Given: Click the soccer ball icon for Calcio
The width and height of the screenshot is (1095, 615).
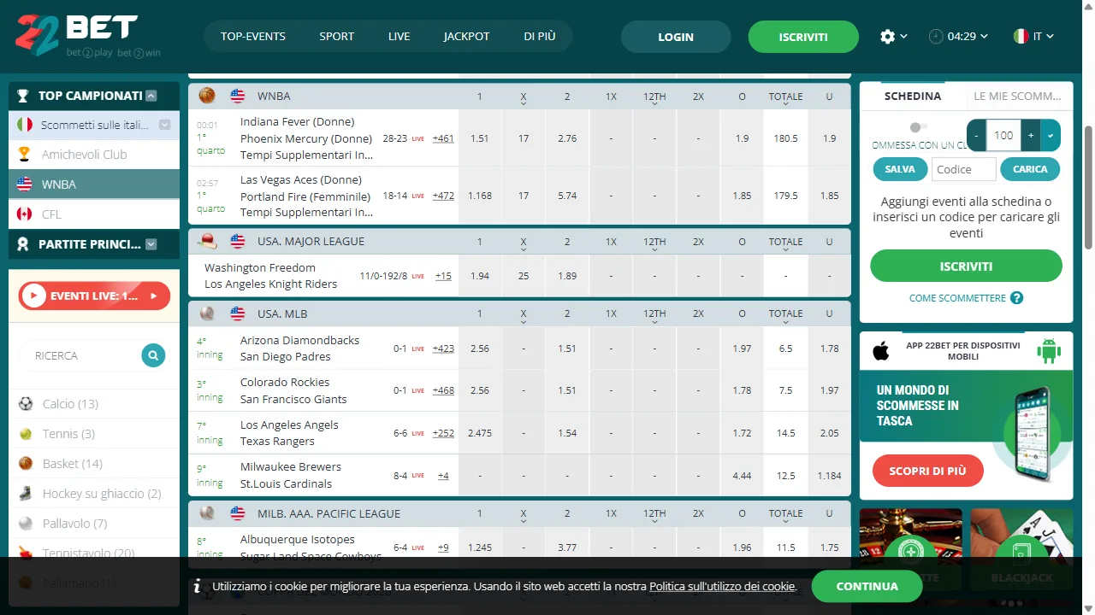Looking at the screenshot, I should click(26, 404).
